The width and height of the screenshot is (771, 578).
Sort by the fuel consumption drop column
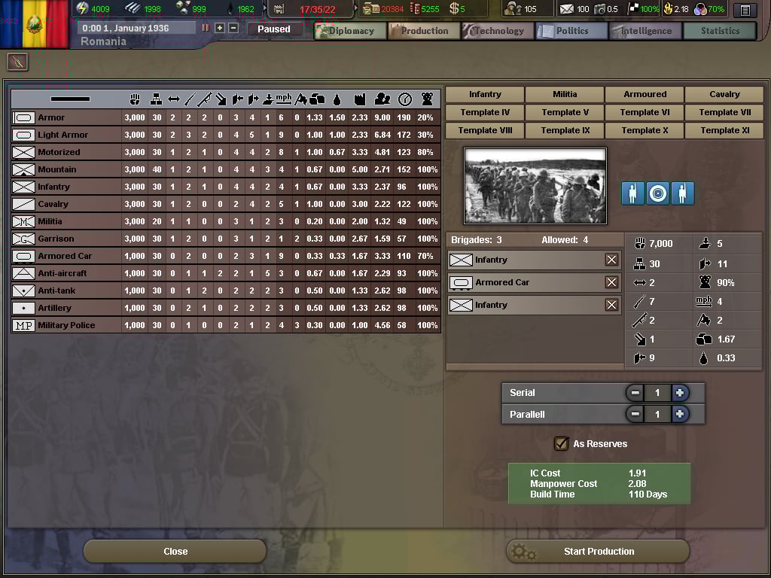point(337,100)
